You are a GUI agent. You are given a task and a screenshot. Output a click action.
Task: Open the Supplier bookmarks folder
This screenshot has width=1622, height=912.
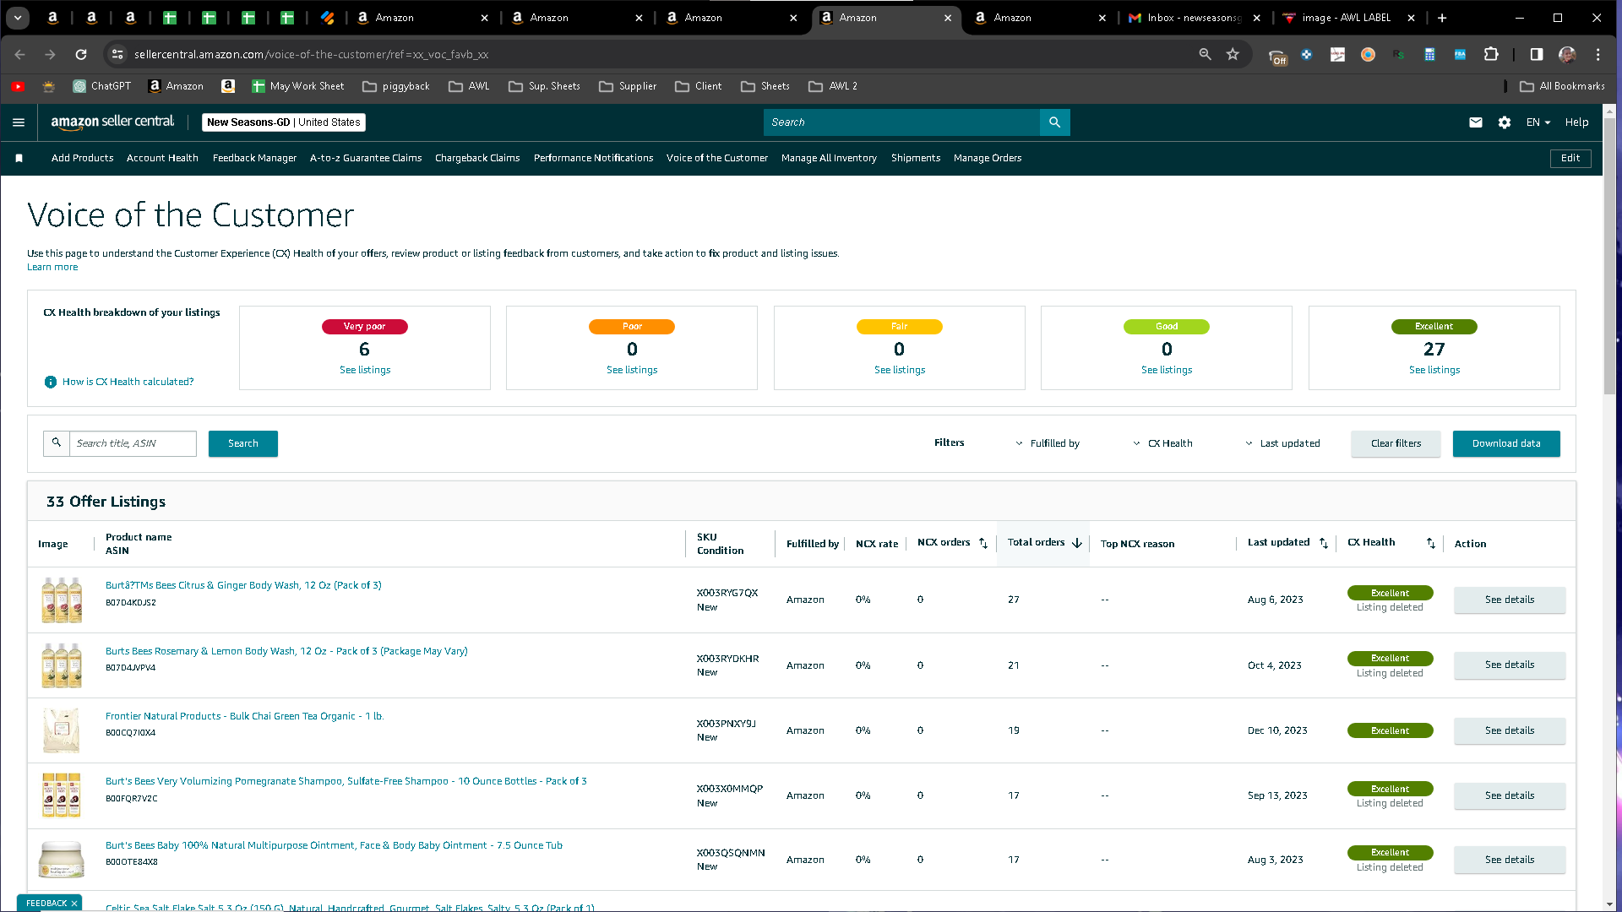pyautogui.click(x=628, y=86)
